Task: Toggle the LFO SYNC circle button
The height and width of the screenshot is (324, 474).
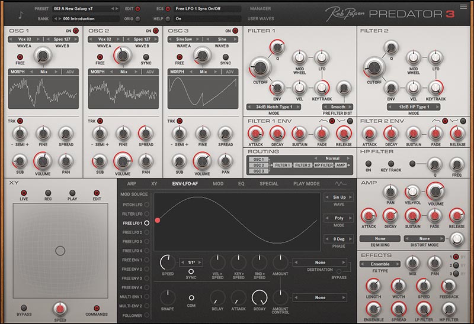Action: (191, 271)
